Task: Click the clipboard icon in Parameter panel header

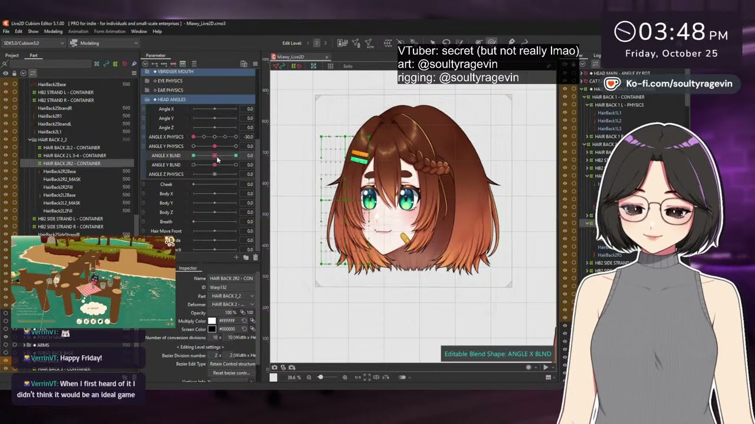Action: [x=244, y=64]
